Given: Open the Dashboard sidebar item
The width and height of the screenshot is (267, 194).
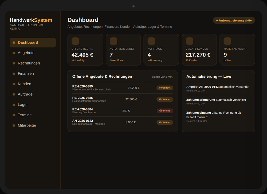Looking at the screenshot, I should pyautogui.click(x=33, y=42).
